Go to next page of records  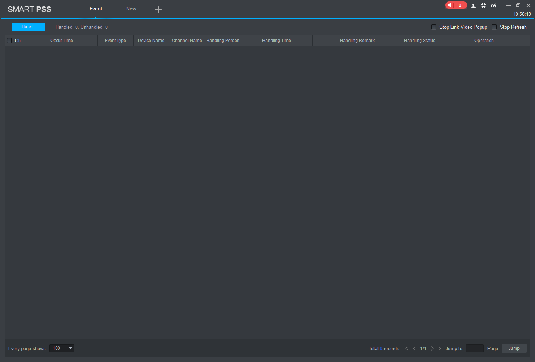click(x=432, y=348)
